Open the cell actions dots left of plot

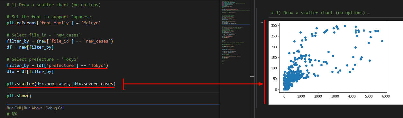262,23
